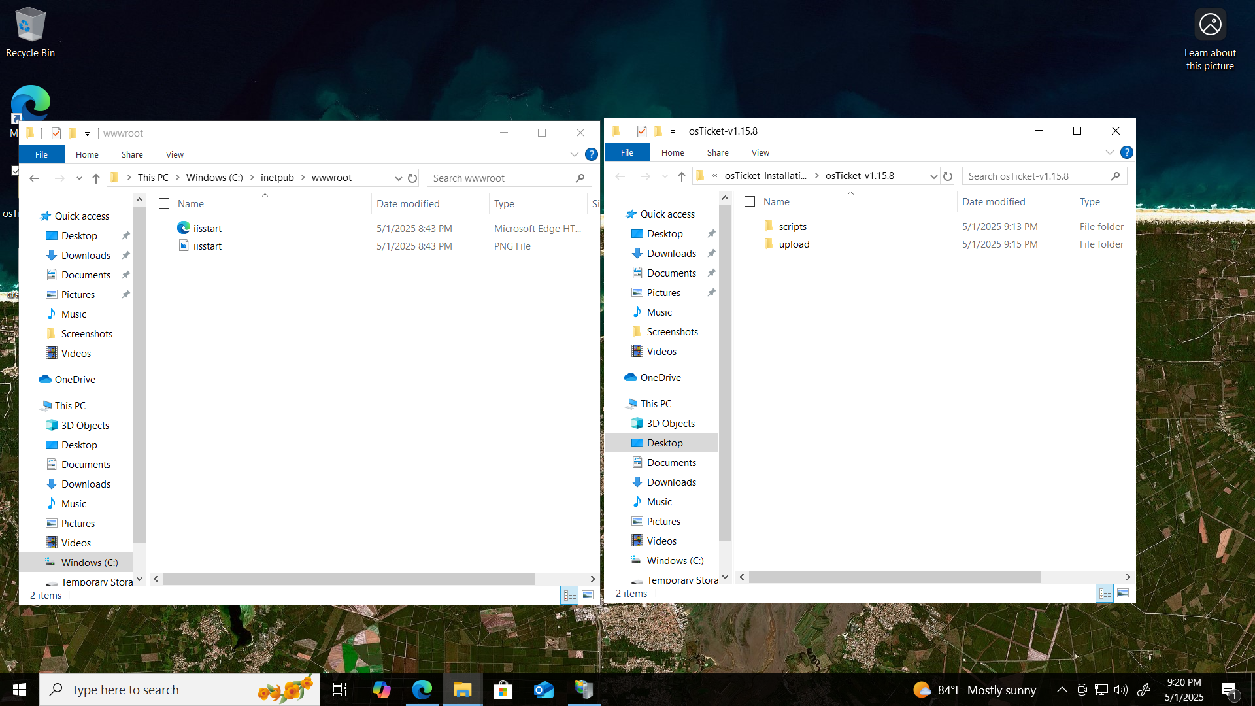Viewport: 1255px width, 706px height.
Task: Open File tab in wwwroot window
Action: [x=41, y=154]
